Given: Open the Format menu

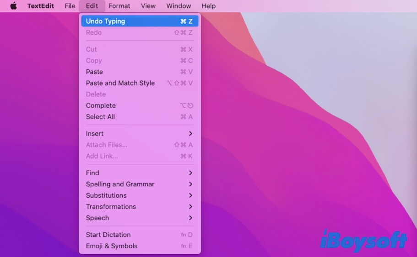Looking at the screenshot, I should (x=119, y=6).
